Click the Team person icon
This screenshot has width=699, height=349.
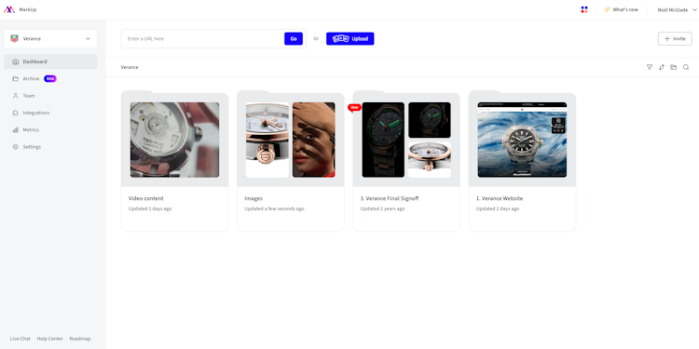pos(16,96)
